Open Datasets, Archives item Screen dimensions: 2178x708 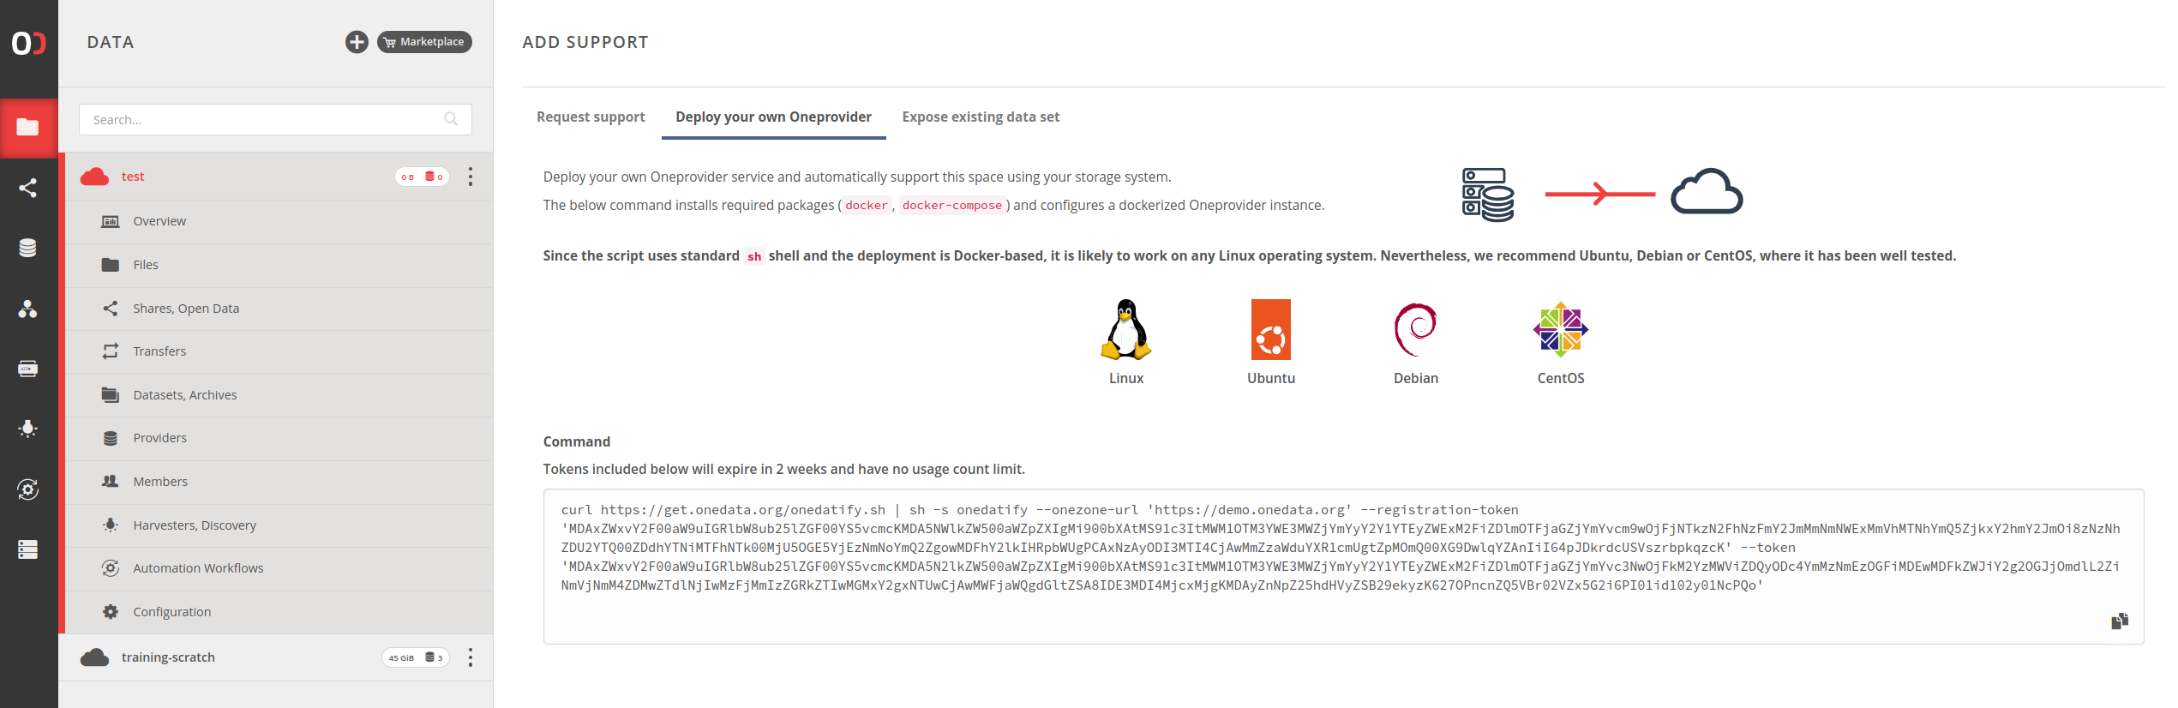click(279, 395)
